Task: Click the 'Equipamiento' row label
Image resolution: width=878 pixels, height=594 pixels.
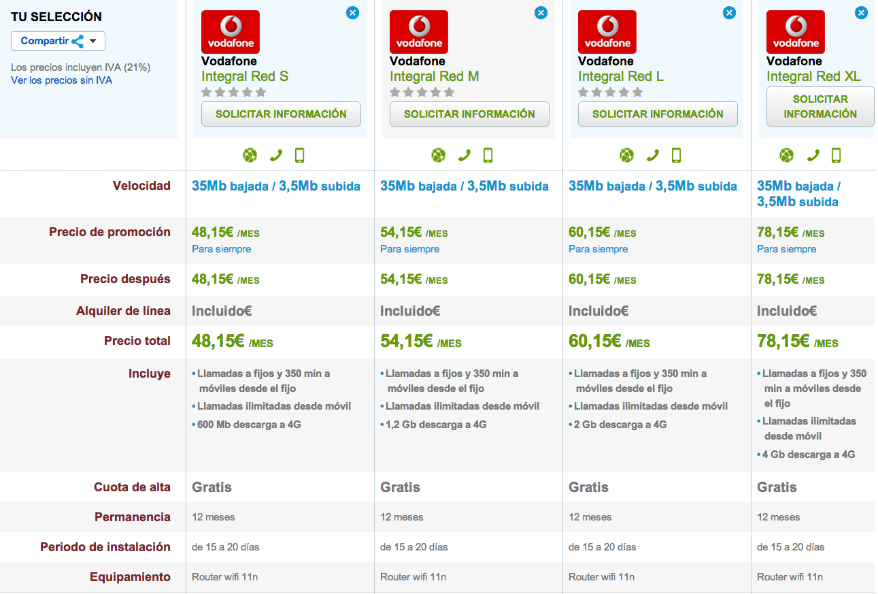Action: 130,577
